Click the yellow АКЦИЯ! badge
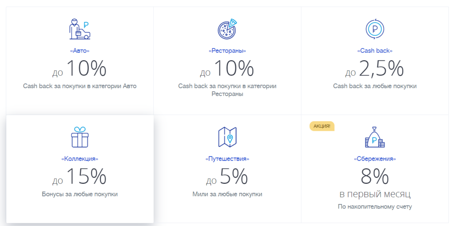 pos(321,126)
